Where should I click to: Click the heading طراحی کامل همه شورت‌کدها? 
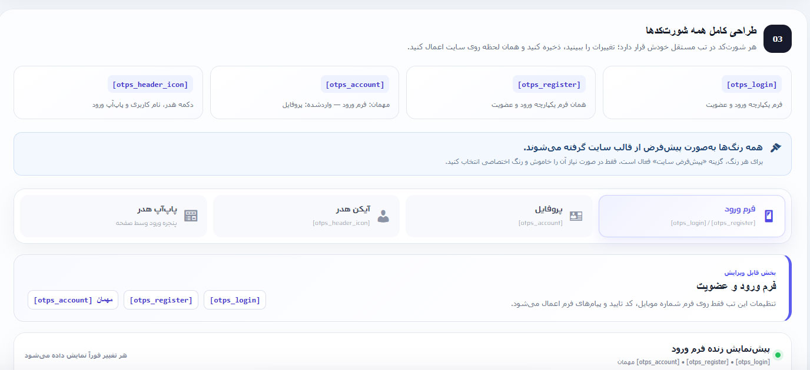(701, 31)
